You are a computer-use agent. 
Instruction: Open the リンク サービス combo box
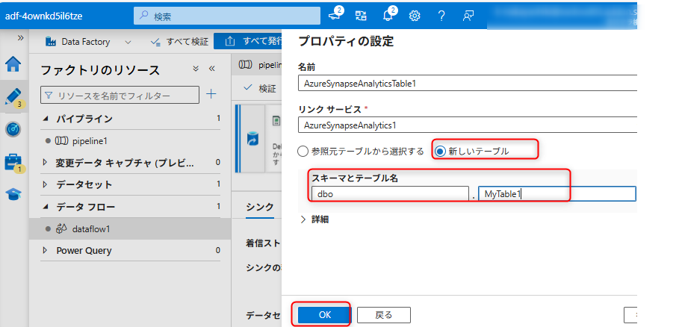(468, 125)
